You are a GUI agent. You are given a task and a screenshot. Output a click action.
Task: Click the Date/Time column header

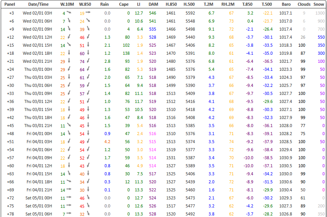38,4
